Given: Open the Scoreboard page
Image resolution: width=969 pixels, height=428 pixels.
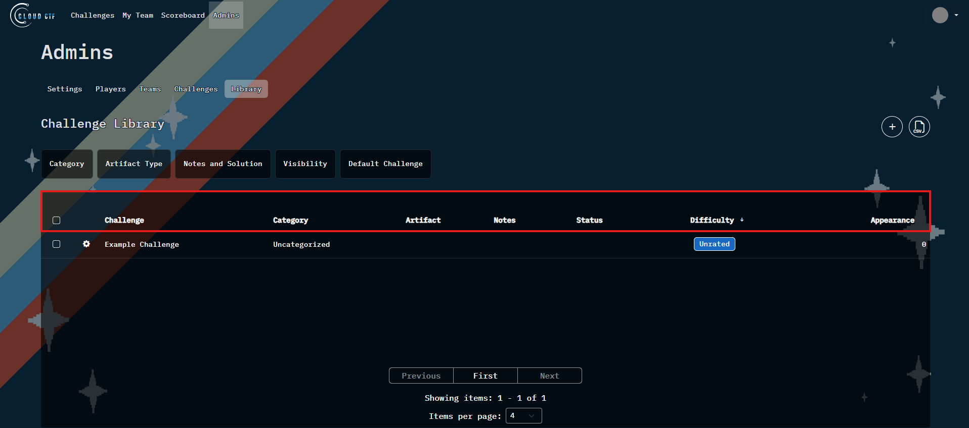Looking at the screenshot, I should (x=183, y=15).
